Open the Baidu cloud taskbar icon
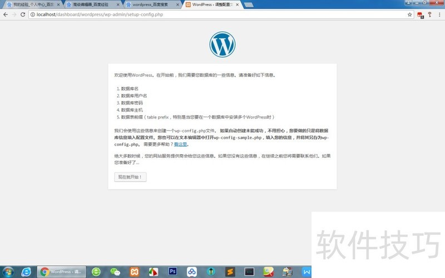Viewport: 445px width, 278px height. coord(192,272)
